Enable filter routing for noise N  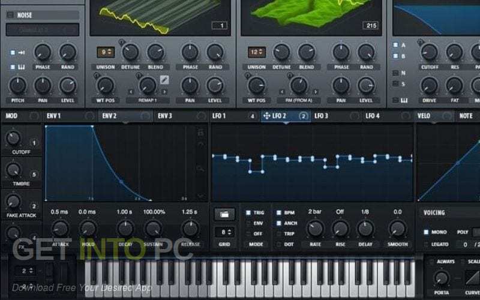(395, 73)
